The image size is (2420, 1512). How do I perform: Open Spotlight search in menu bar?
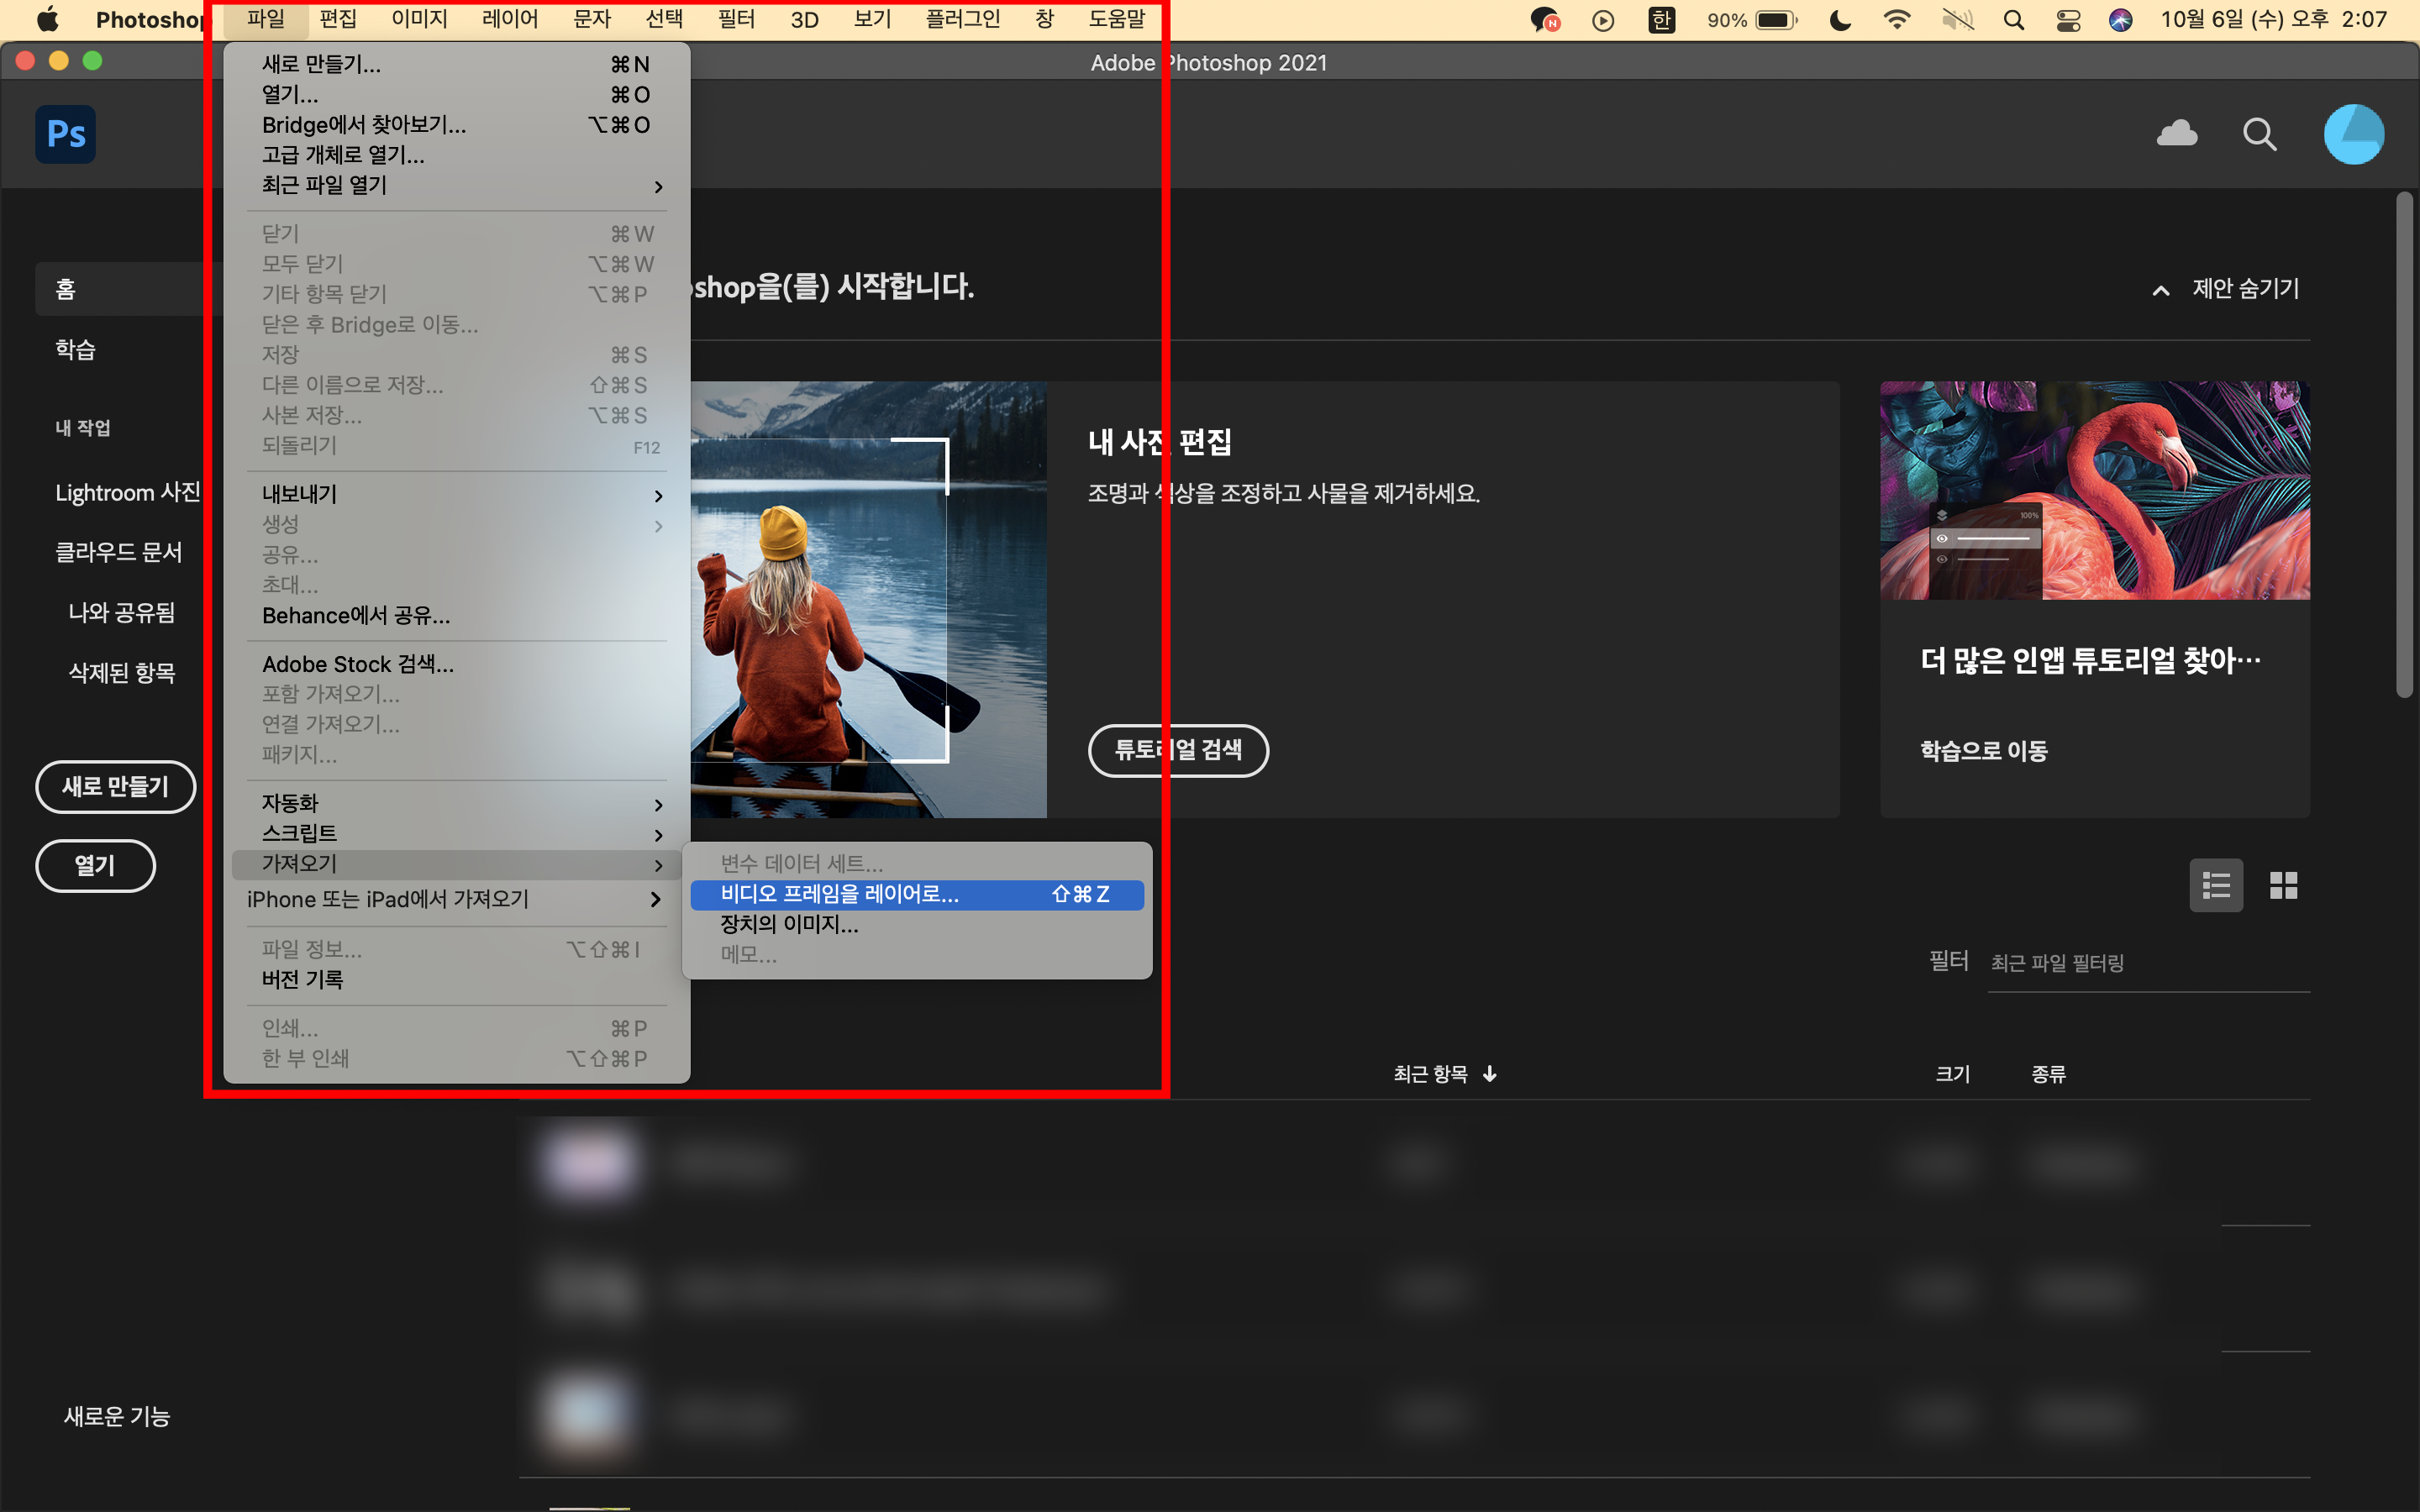(2014, 20)
